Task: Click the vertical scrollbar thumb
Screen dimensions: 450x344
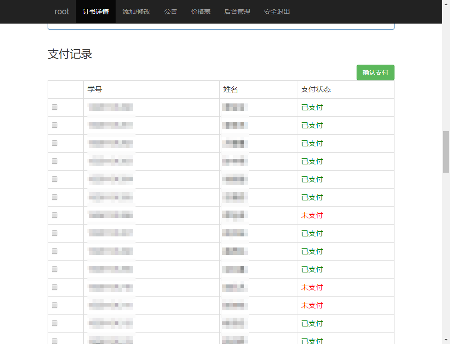Action: pos(446,151)
